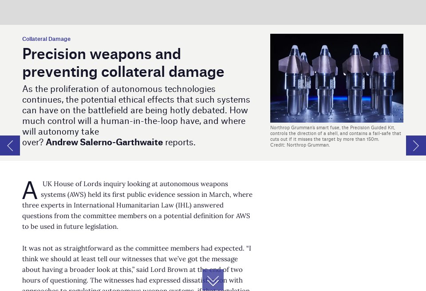Activate the downward scroll indicator near the bottom
The width and height of the screenshot is (426, 291).
point(213,280)
